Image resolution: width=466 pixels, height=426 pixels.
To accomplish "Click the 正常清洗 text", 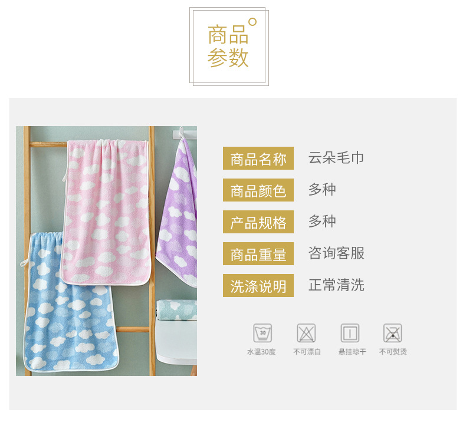I will click(336, 285).
